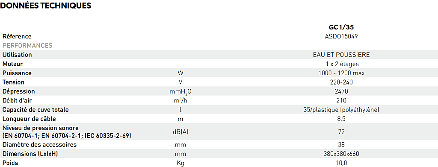Select the Utilisation row label
Image resolution: width=438 pixels, height=167 pixels.
point(17,55)
